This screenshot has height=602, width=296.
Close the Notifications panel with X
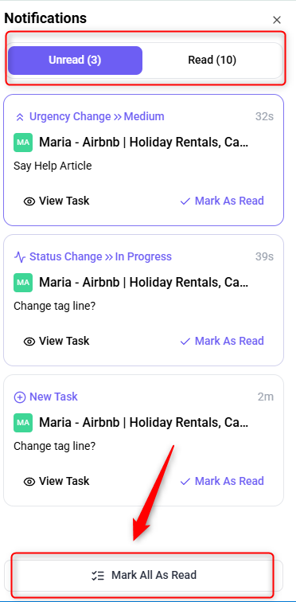tap(276, 20)
